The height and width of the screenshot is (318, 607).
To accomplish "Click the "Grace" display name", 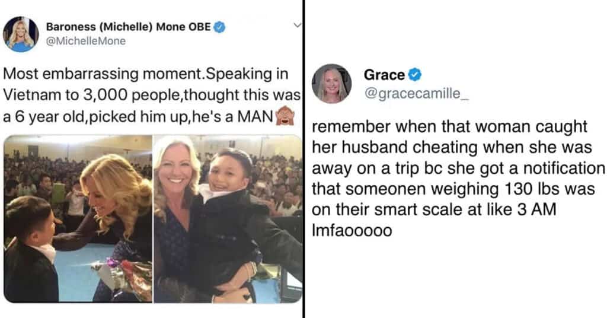I will (384, 75).
